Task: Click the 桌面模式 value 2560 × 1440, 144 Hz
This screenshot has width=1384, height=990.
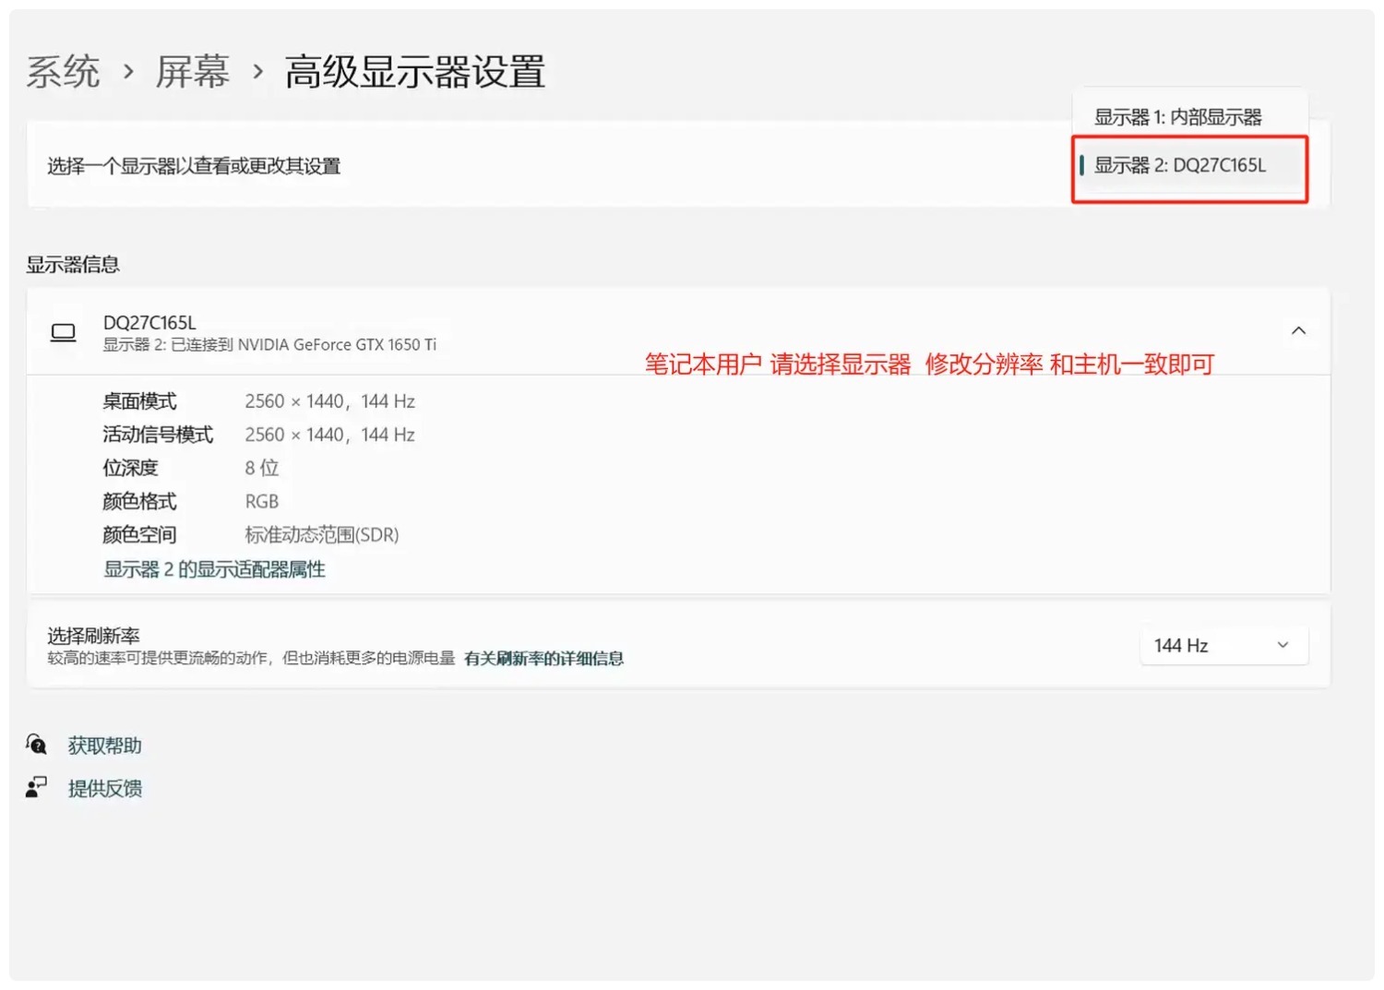Action: point(329,401)
